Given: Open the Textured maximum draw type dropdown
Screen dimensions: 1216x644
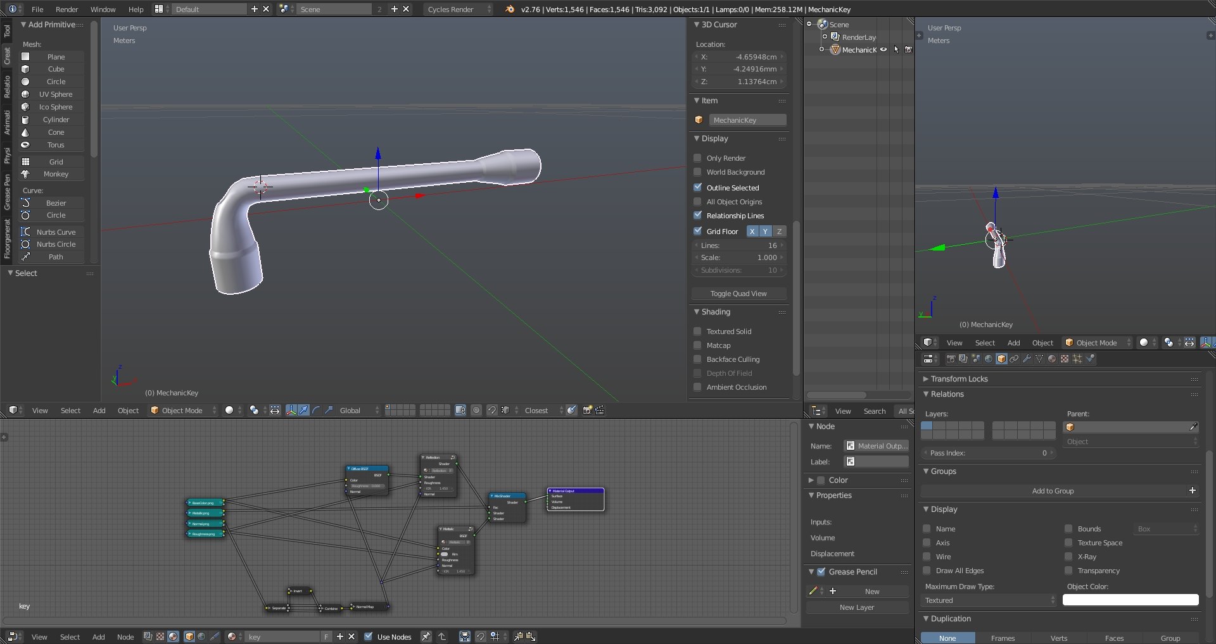Looking at the screenshot, I should pyautogui.click(x=990, y=600).
